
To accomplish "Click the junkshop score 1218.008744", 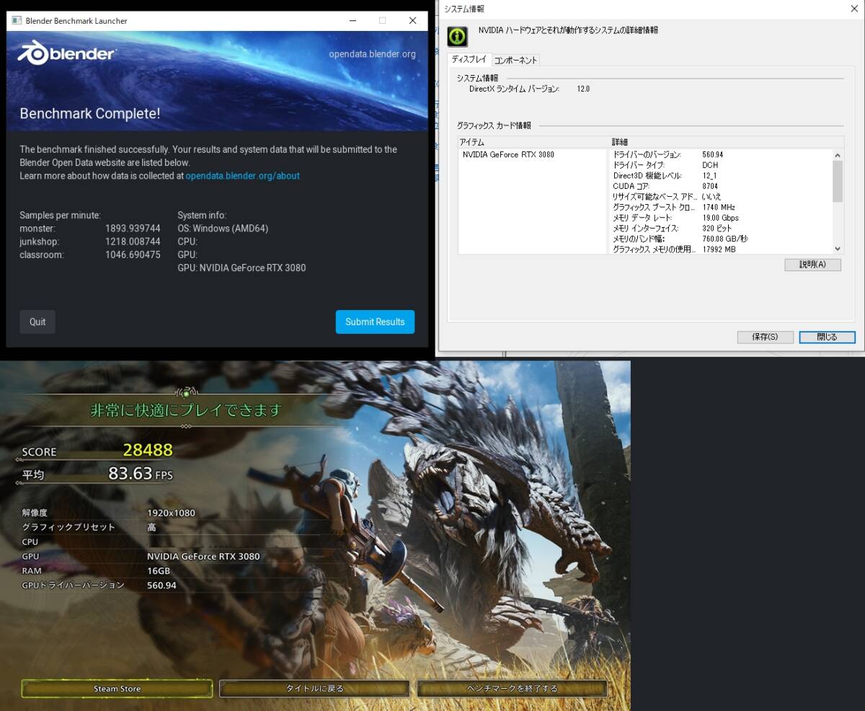I will [x=133, y=242].
